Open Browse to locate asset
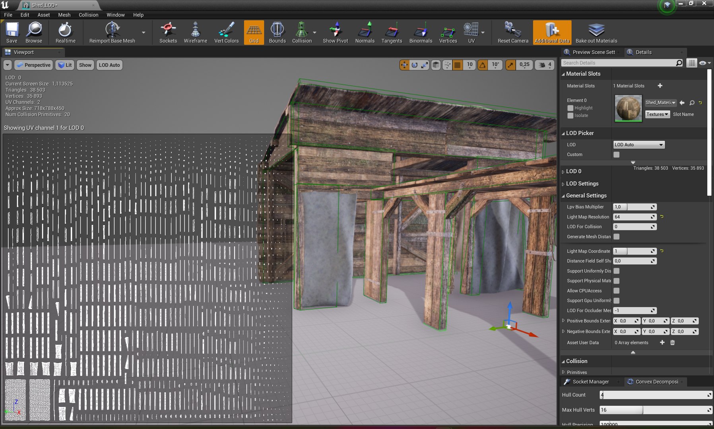The height and width of the screenshot is (429, 714). pyautogui.click(x=34, y=33)
